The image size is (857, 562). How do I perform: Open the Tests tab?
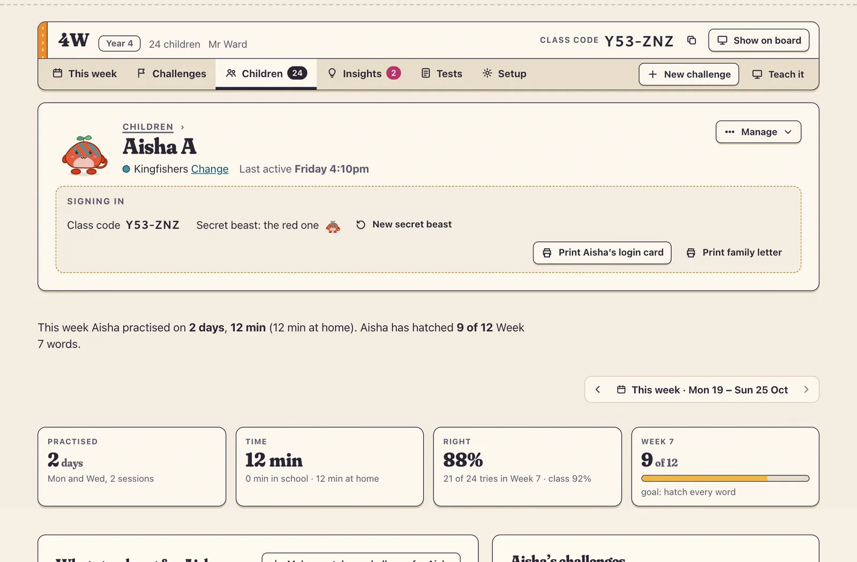point(442,74)
